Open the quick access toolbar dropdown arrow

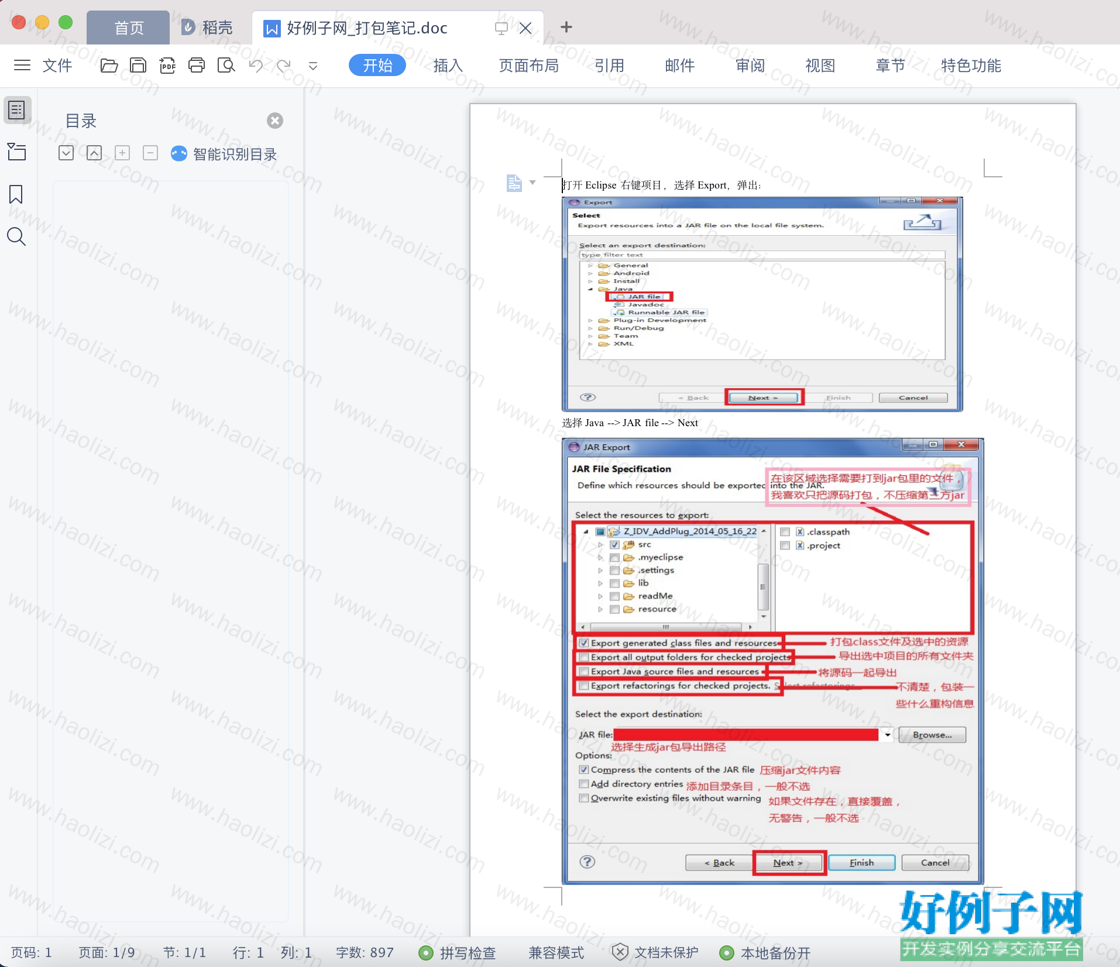tap(313, 66)
